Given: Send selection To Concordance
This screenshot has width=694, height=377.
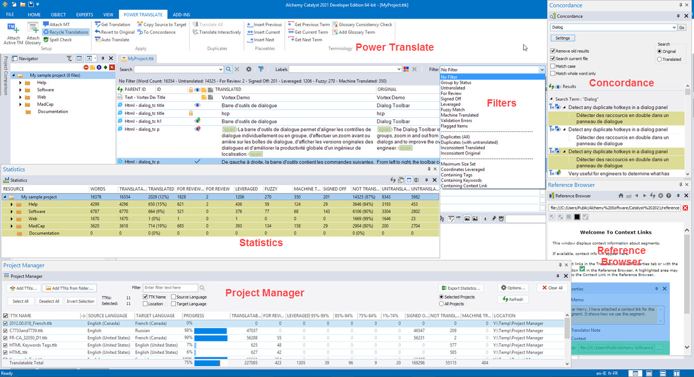Looking at the screenshot, I should 156,32.
